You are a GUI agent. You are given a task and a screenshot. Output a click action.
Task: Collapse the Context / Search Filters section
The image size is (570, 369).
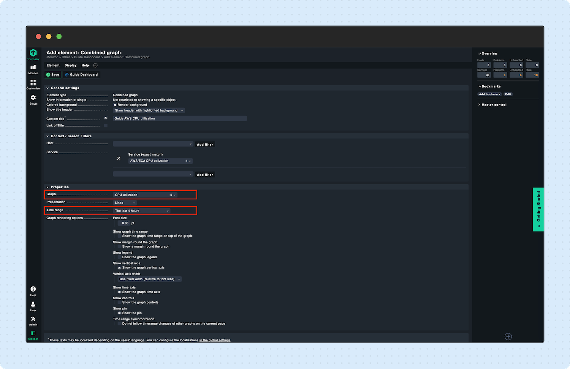(x=47, y=136)
